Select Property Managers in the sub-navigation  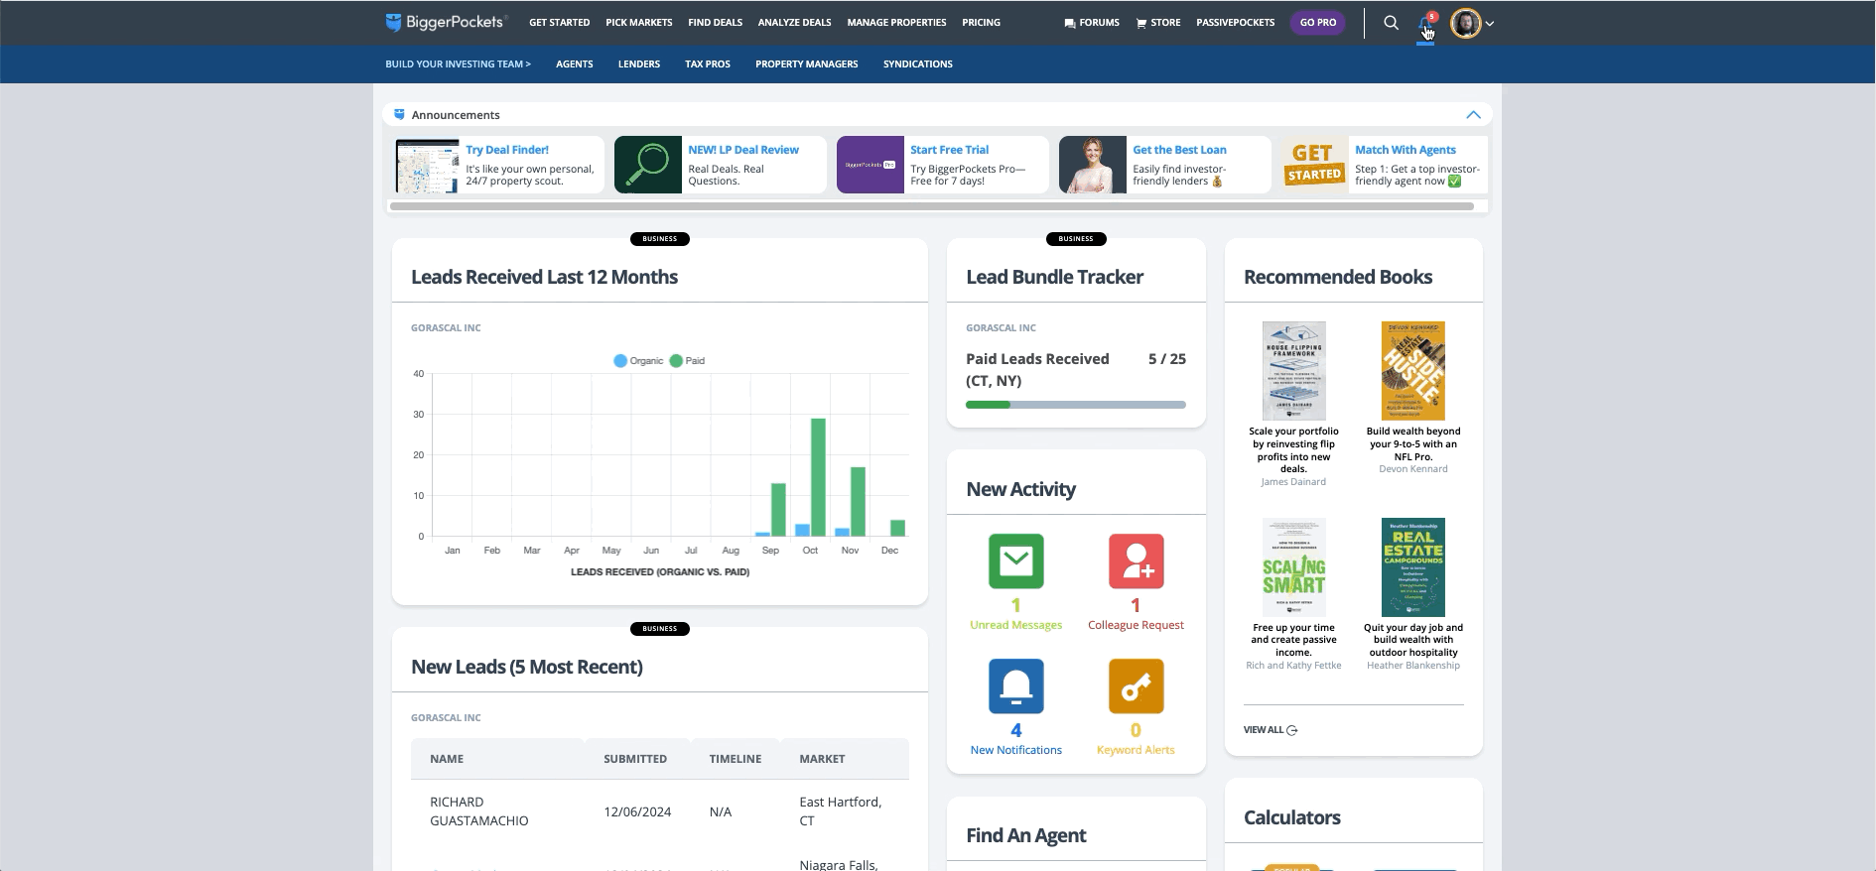[x=806, y=64]
